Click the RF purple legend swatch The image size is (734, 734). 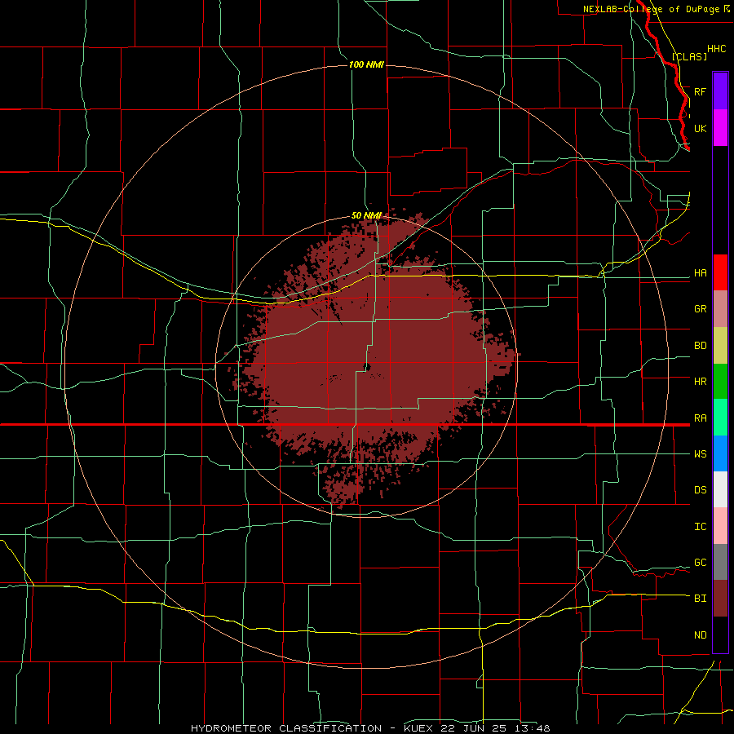[x=720, y=91]
